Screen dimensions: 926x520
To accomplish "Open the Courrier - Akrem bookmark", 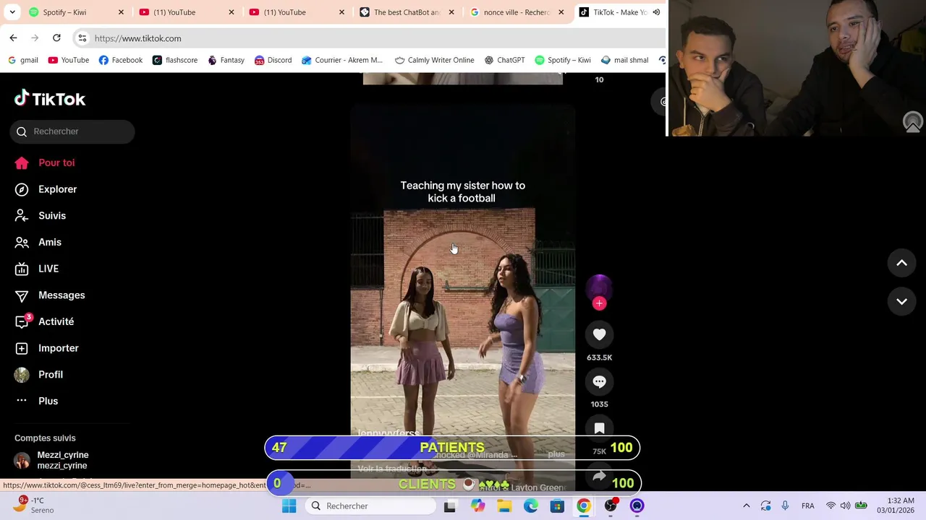I will pos(341,60).
